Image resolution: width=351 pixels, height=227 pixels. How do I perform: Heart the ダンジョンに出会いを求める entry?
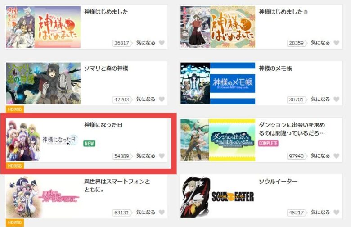click(336, 156)
